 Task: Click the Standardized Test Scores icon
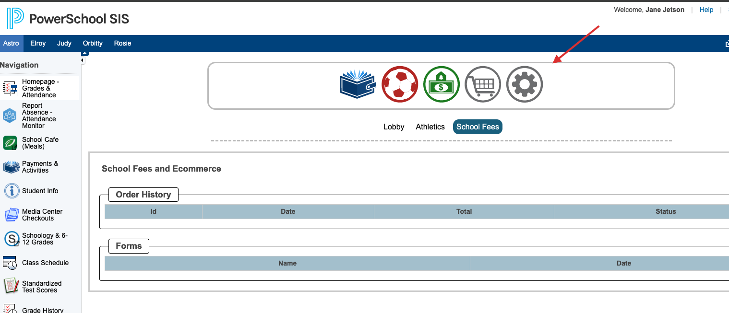pos(11,286)
